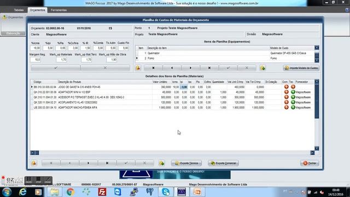Click add-item icon beside Importa Modelo button
350x197 pixels.
coord(262,68)
